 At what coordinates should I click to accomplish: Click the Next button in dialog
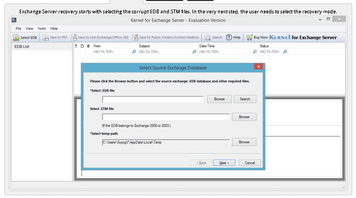pos(224,163)
